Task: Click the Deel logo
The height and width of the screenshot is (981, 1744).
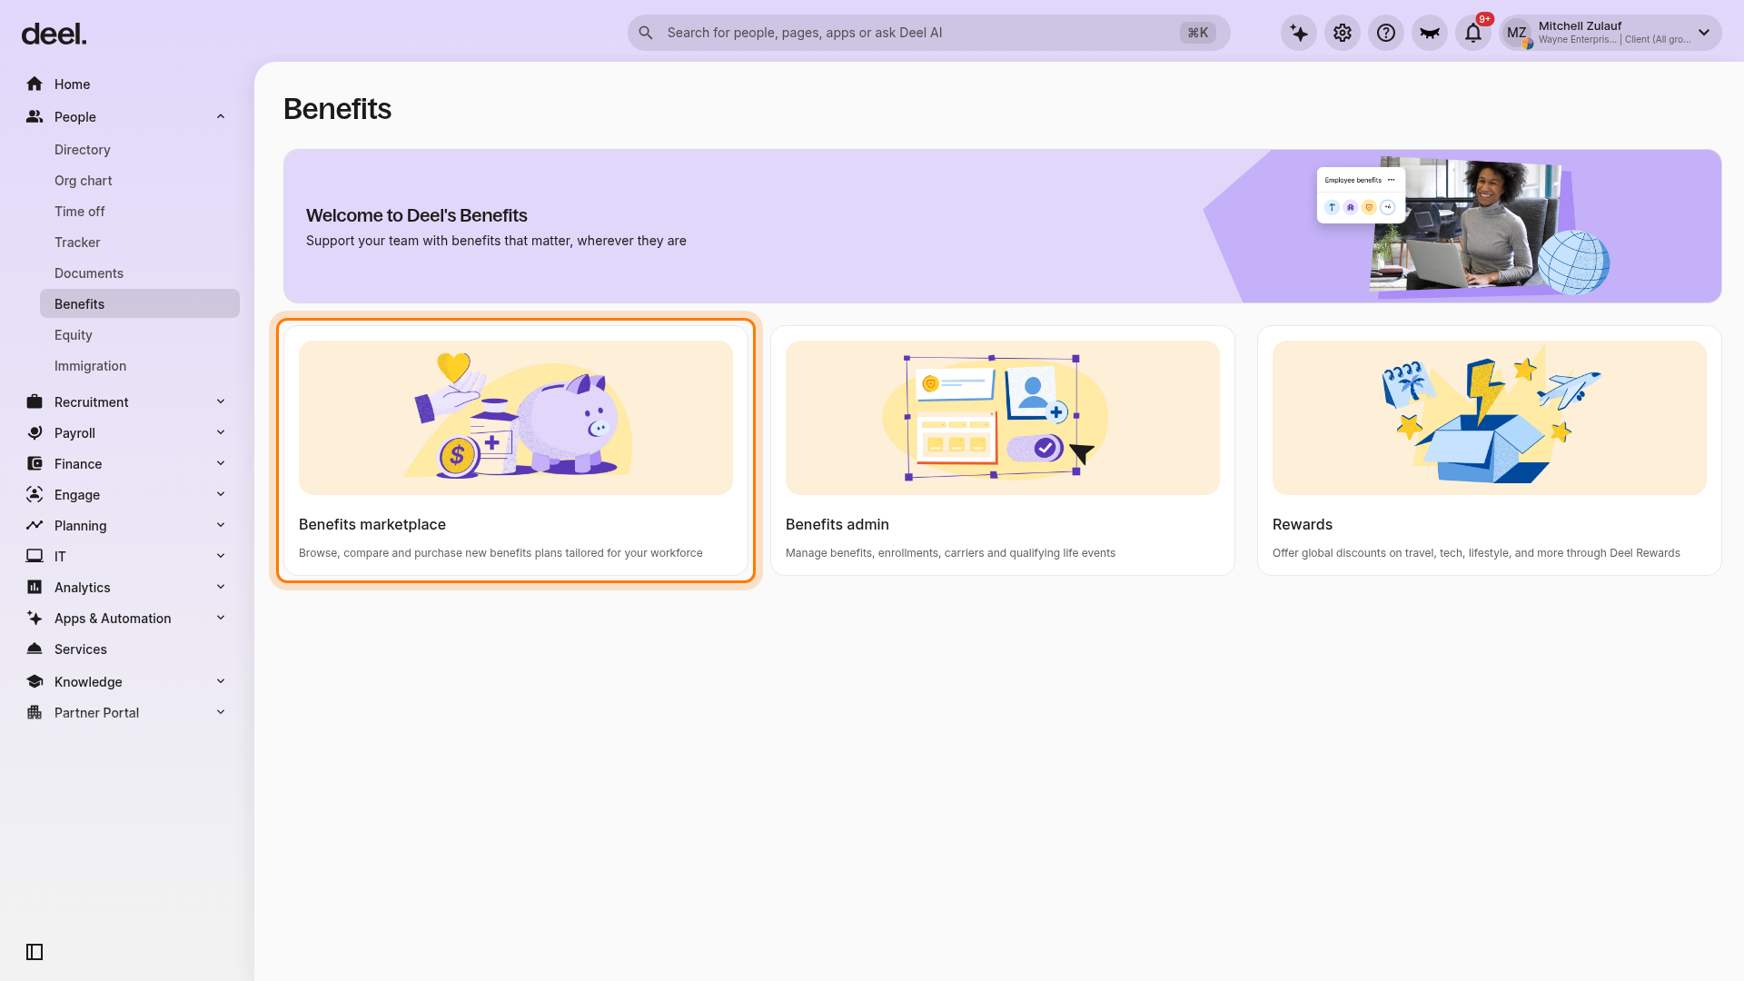Action: 54,35
